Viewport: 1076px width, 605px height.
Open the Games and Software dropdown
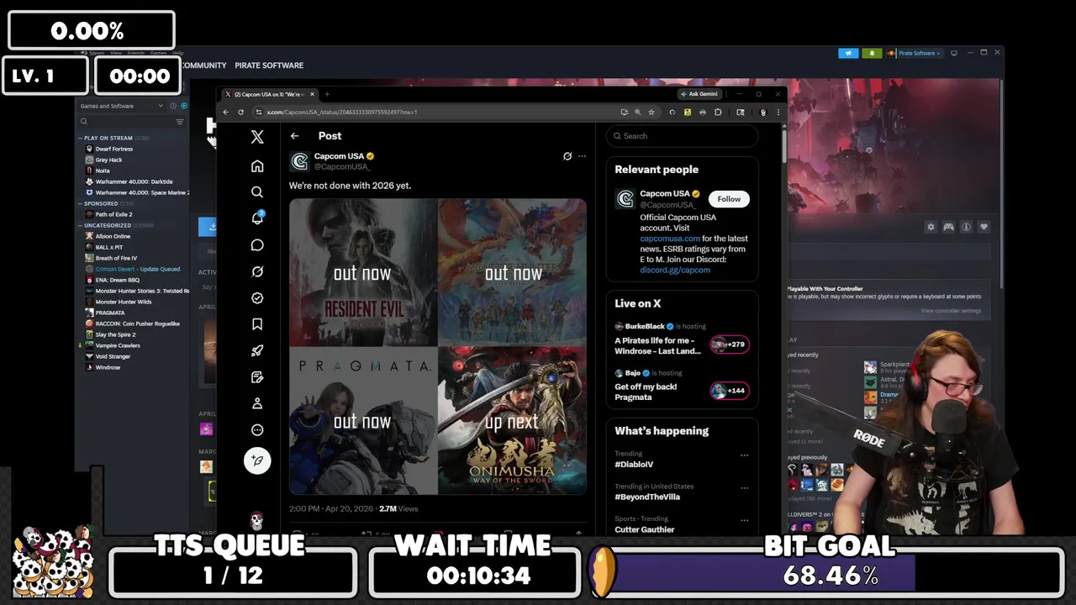tap(122, 106)
